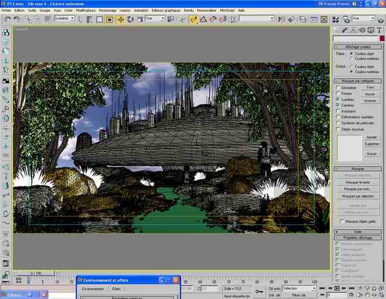Click the Undo arrow in main toolbar
The height and width of the screenshot is (299, 386).
coord(7,19)
